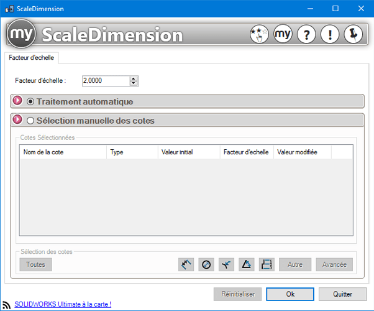Image resolution: width=374 pixels, height=311 pixels.
Task: Expand the Traitement automatique section arrow
Action: point(17,100)
